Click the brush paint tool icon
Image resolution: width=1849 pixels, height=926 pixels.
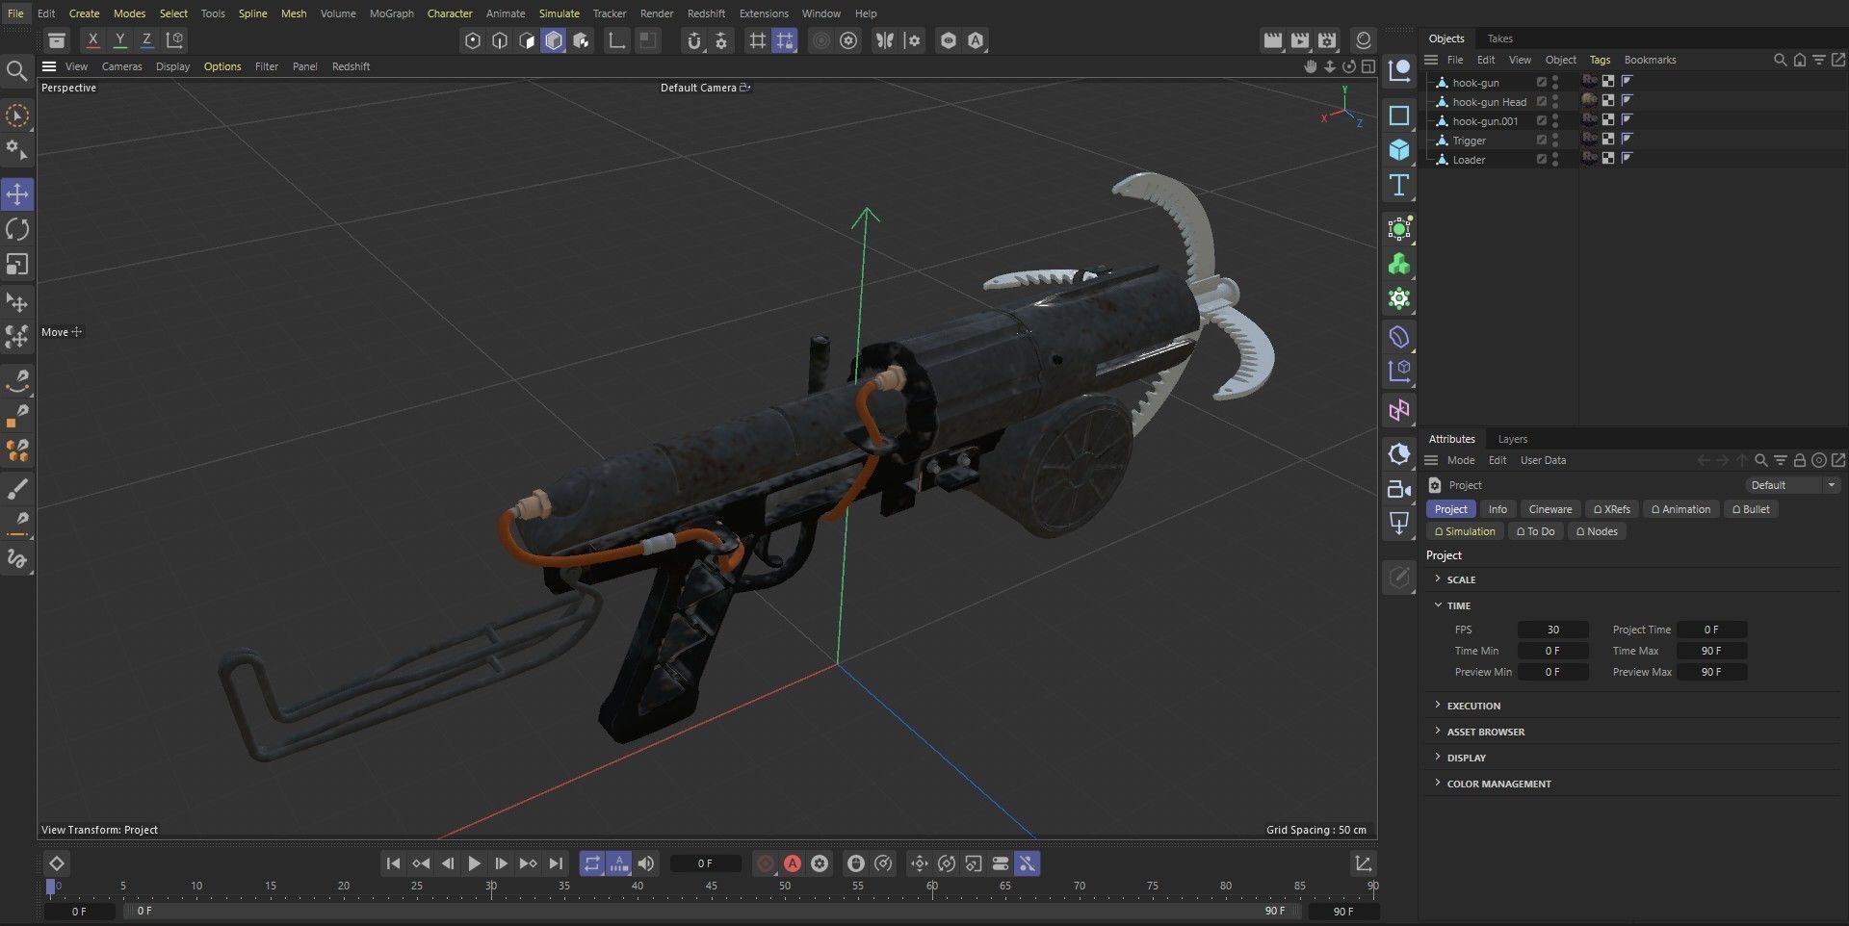coord(17,489)
